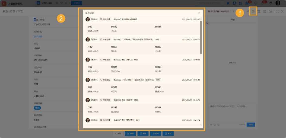
Task: Open the vertical dots menu beside avatar
Action: [282, 3]
